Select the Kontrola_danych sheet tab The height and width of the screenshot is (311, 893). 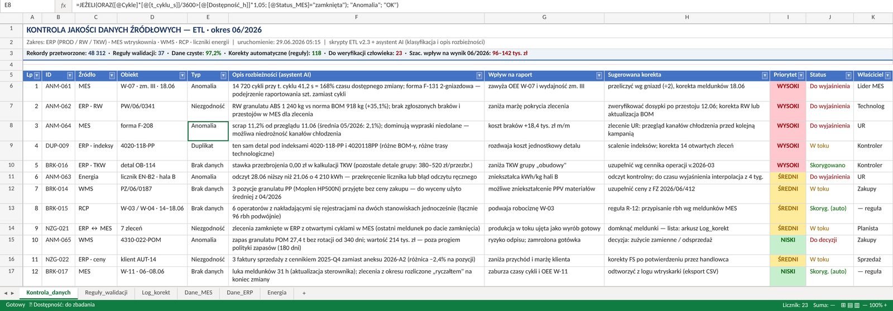coord(49,293)
